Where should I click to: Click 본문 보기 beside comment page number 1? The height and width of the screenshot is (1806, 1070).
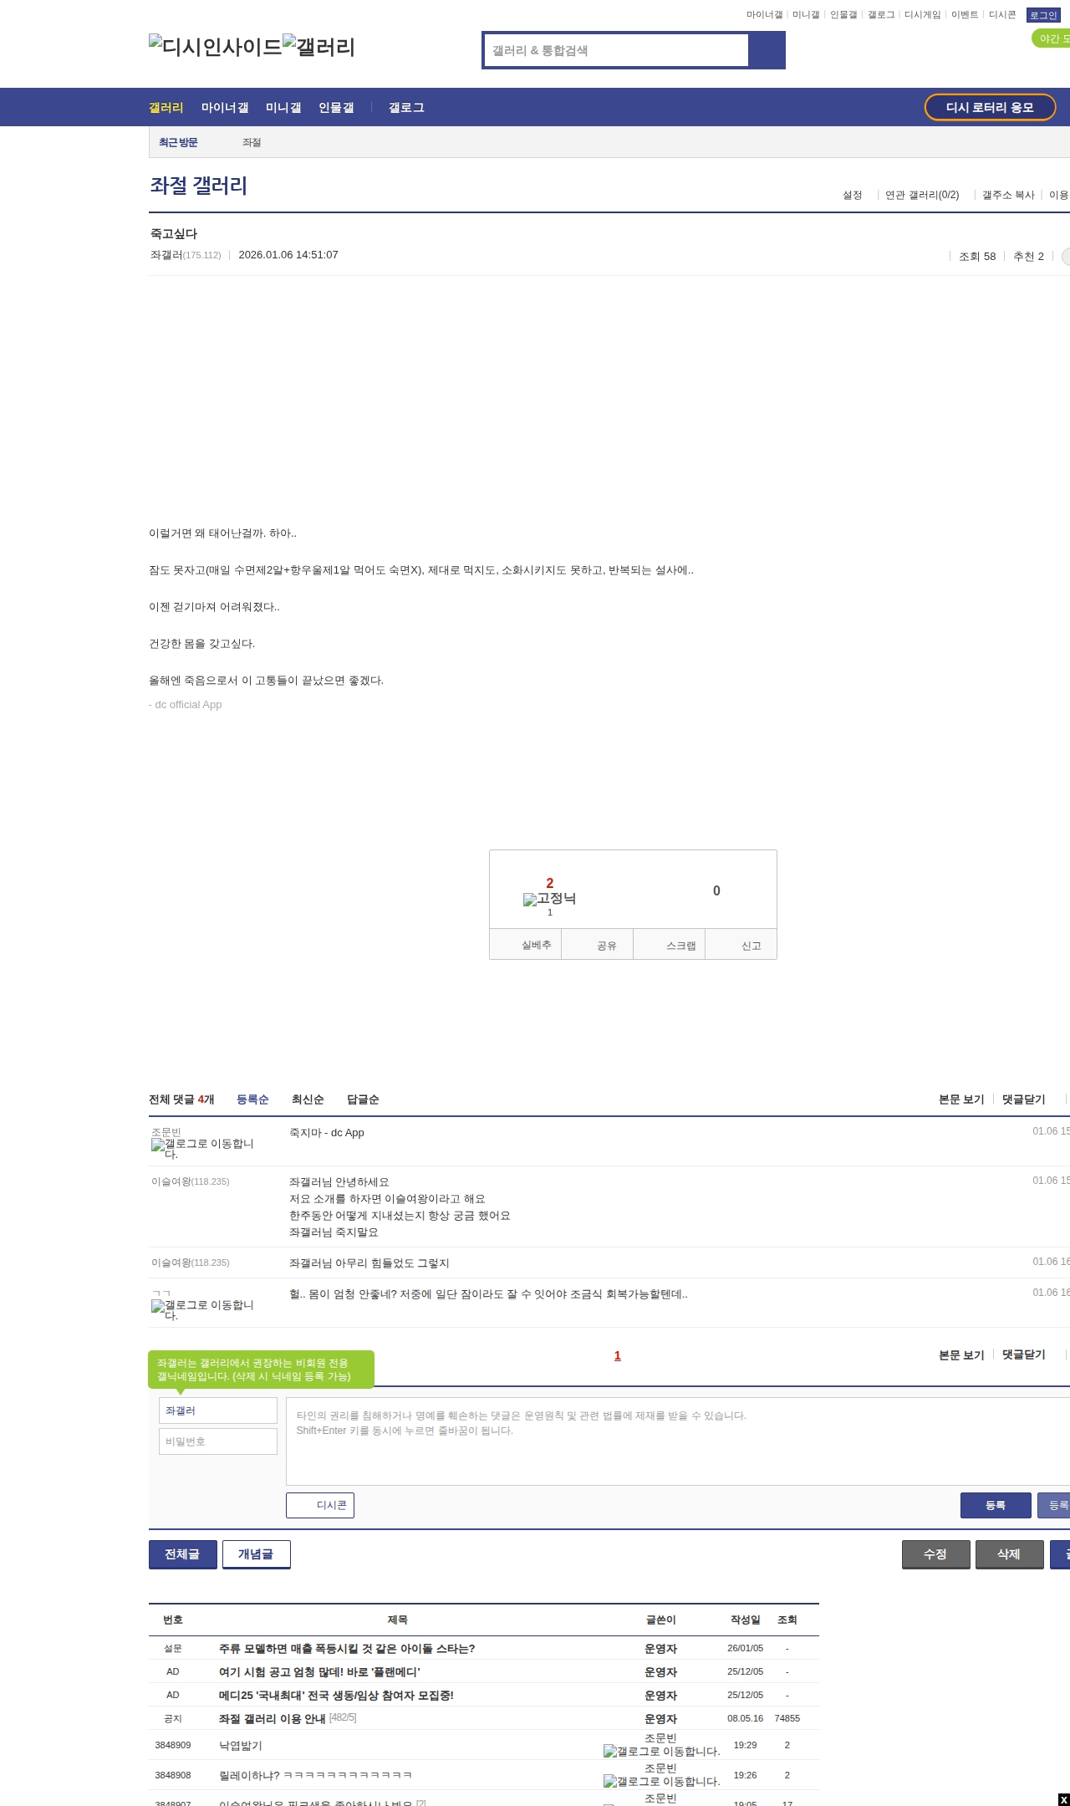[x=961, y=1354]
